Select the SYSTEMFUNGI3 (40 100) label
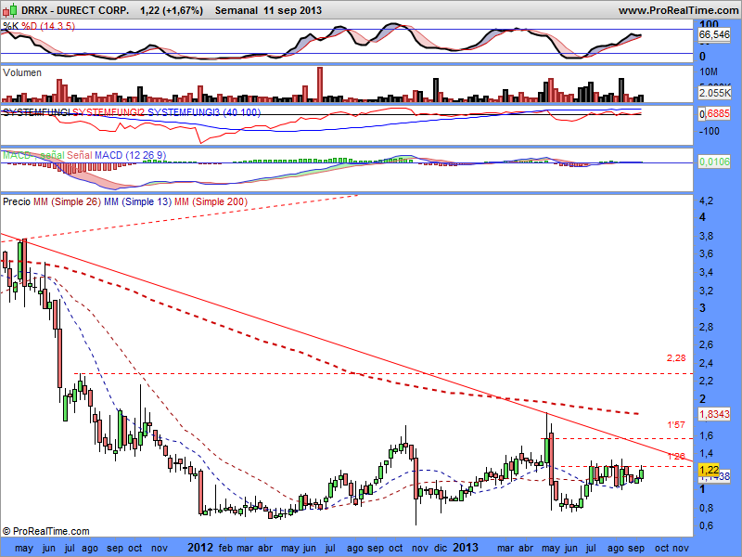This screenshot has width=742, height=557. click(x=204, y=112)
